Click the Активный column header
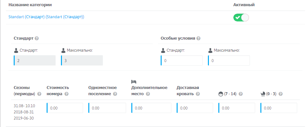Screen dimensions: 306x127 click(x=244, y=5)
